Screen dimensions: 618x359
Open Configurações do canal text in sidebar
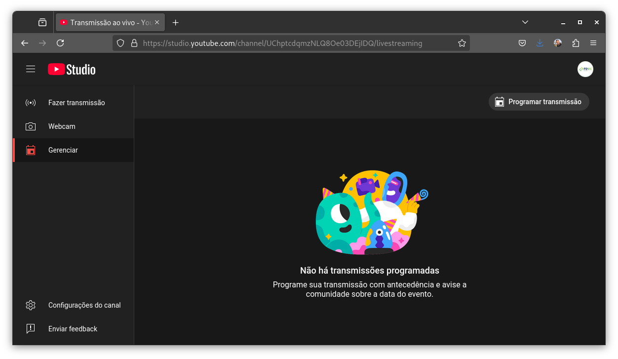[x=84, y=305]
